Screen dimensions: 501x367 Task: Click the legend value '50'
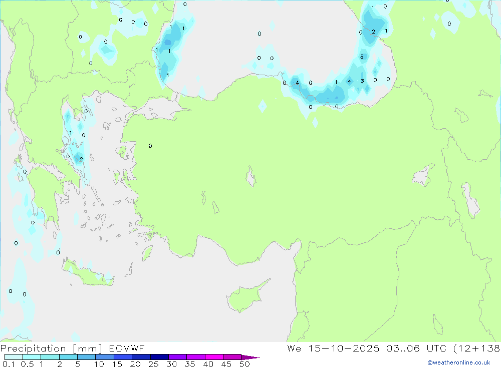tap(245, 364)
